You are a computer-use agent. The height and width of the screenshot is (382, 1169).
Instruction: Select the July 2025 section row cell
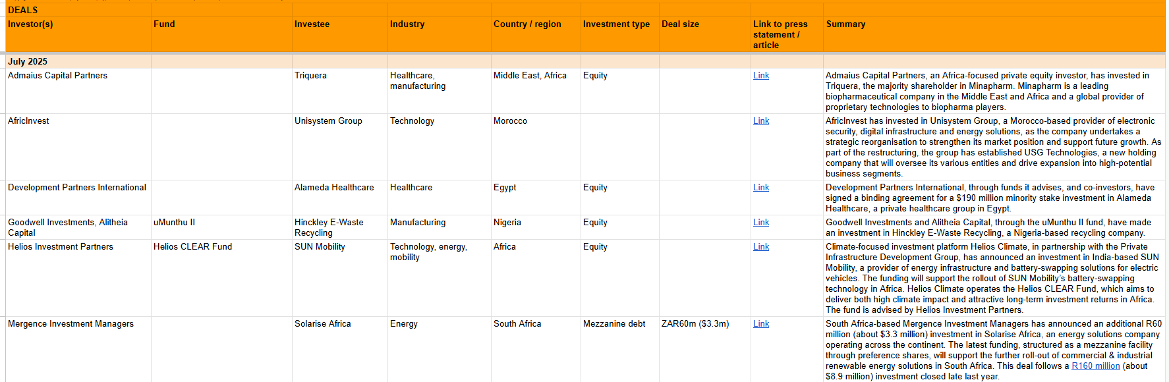pyautogui.click(x=78, y=61)
